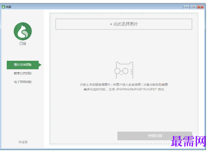Switch to 数学公式识别 mode

[x=22, y=73]
